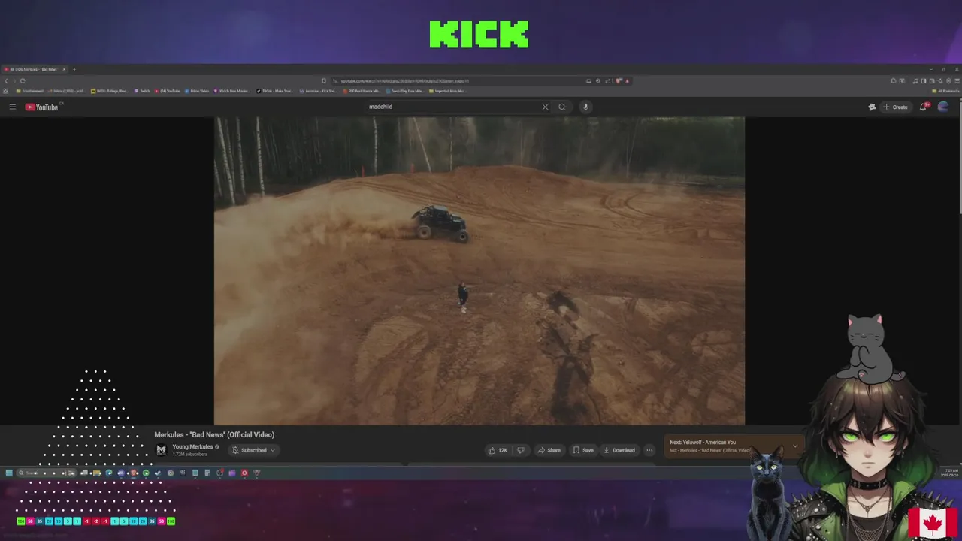Open the YouTube hamburger guide menu
962x541 pixels.
click(x=12, y=107)
